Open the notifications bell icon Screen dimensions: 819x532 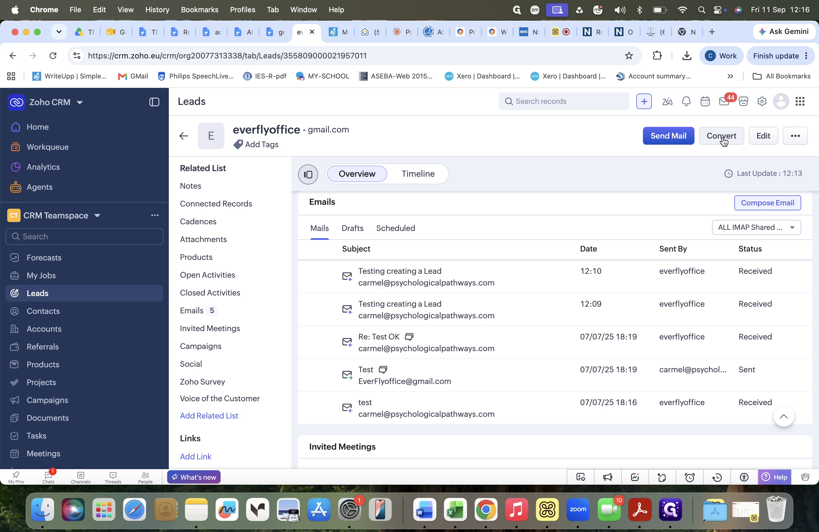(x=686, y=101)
